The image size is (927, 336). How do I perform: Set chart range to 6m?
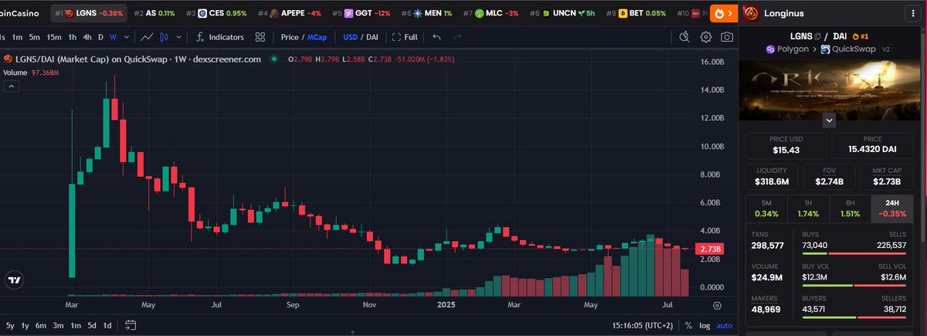(42, 325)
